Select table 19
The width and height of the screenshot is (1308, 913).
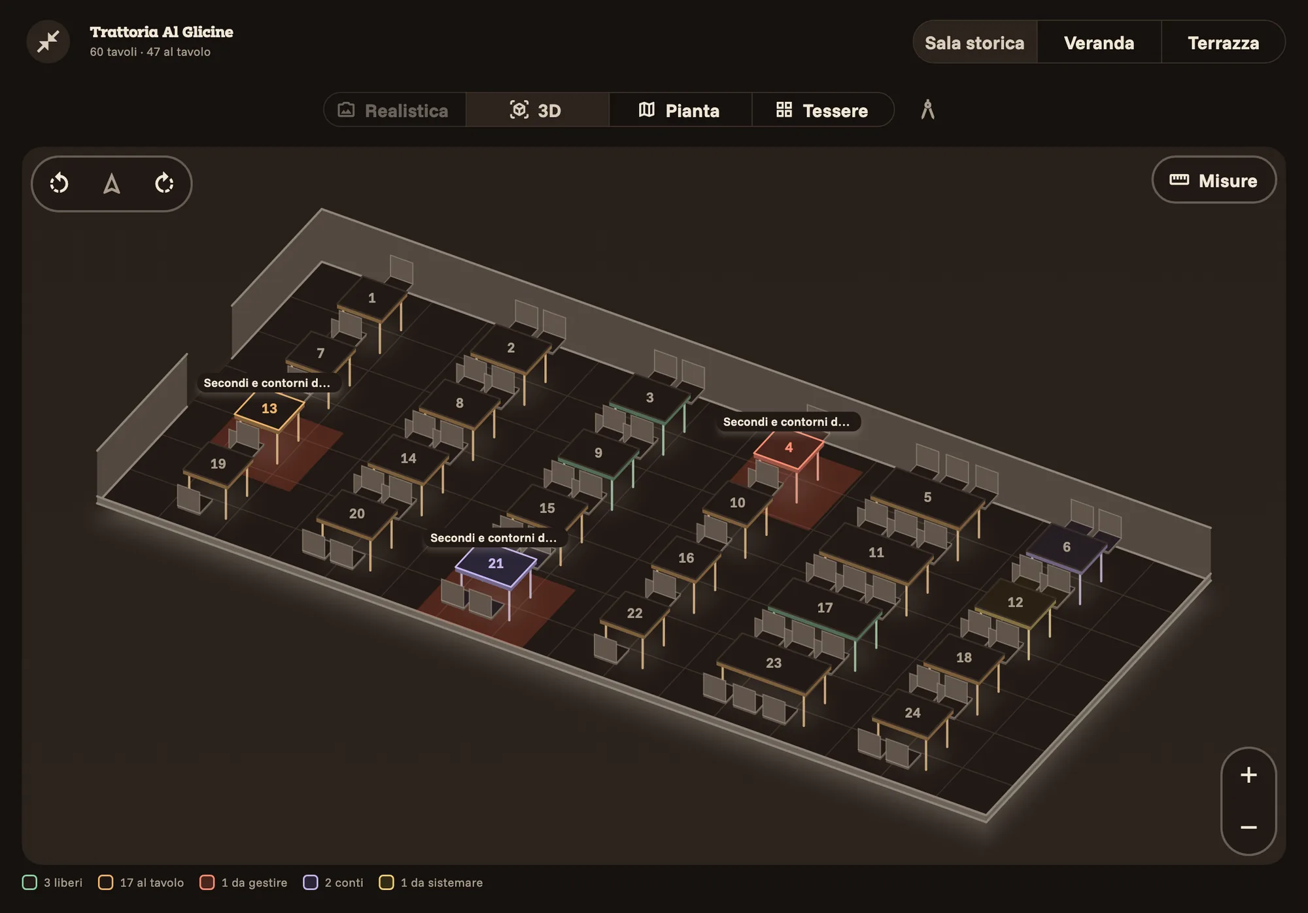click(x=218, y=465)
